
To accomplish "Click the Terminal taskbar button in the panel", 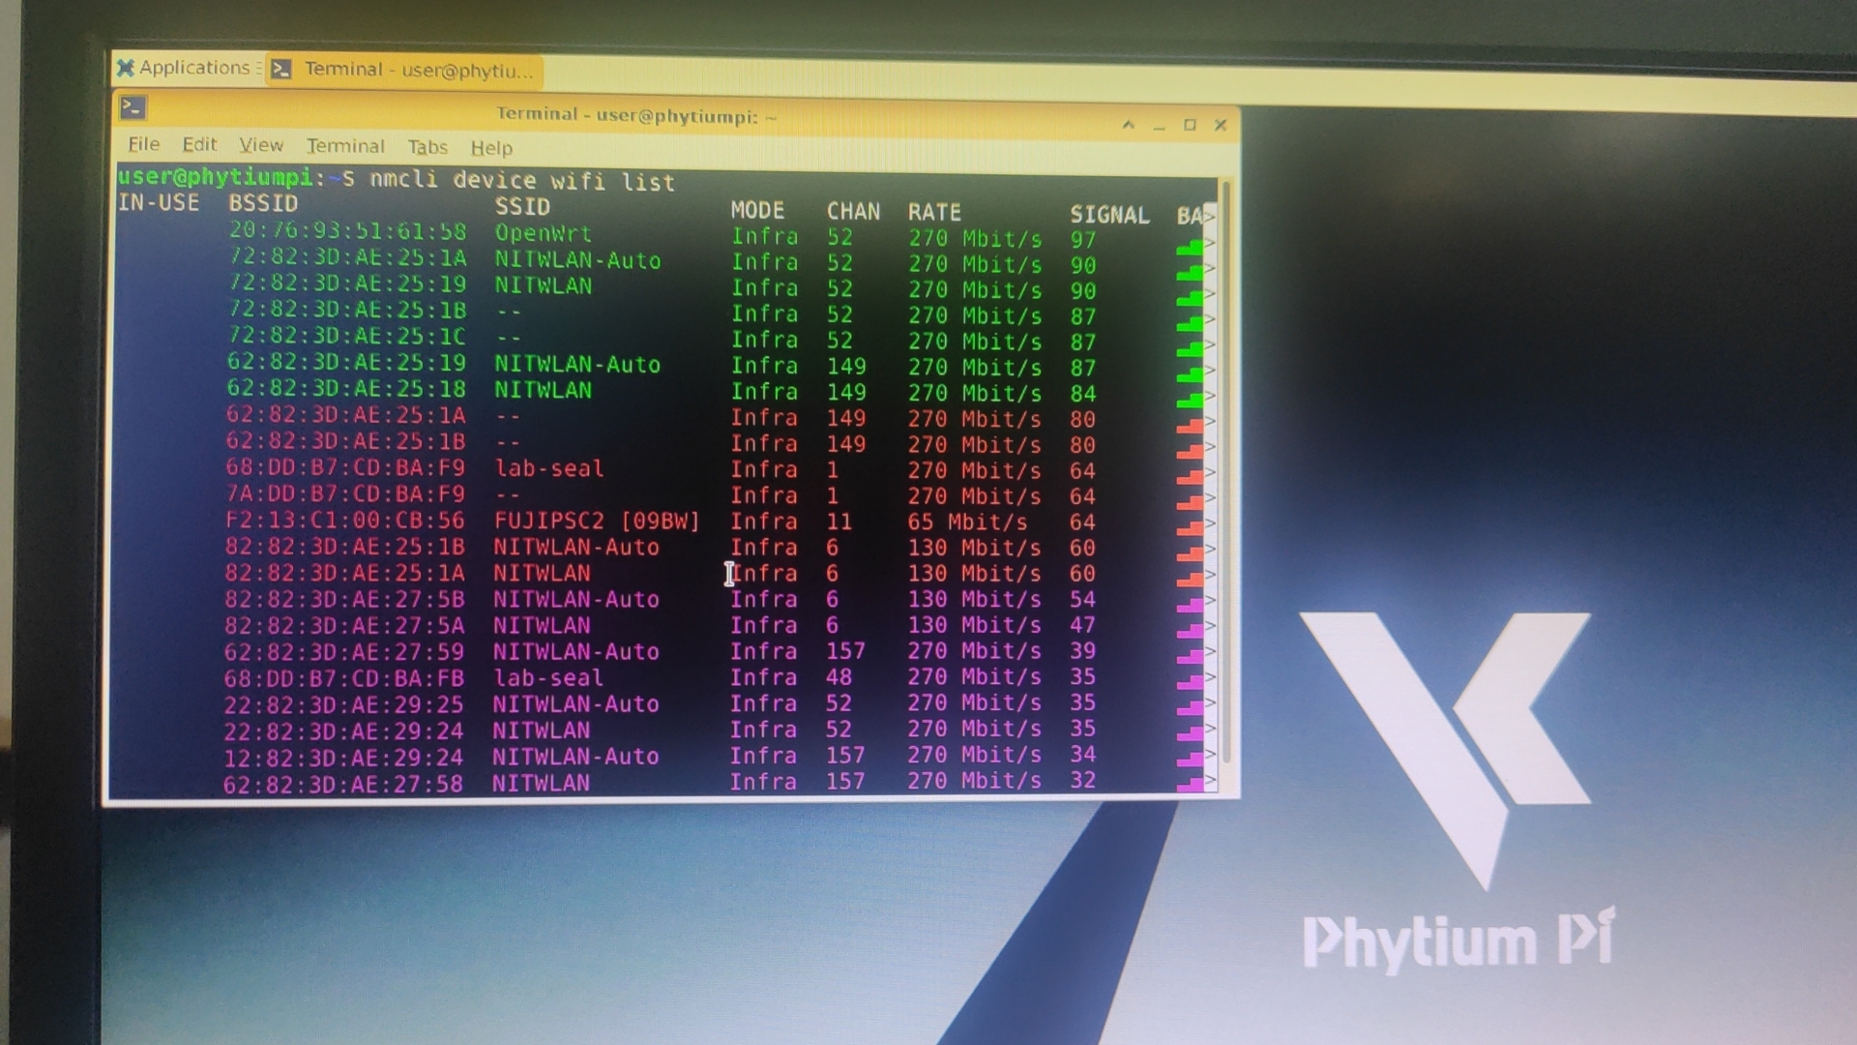I will point(404,70).
